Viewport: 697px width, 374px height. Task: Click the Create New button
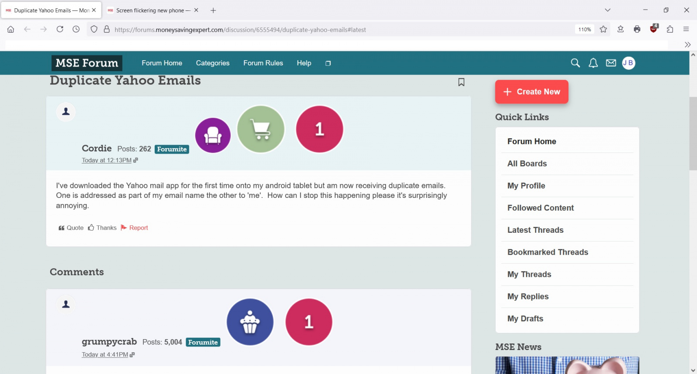coord(531,92)
